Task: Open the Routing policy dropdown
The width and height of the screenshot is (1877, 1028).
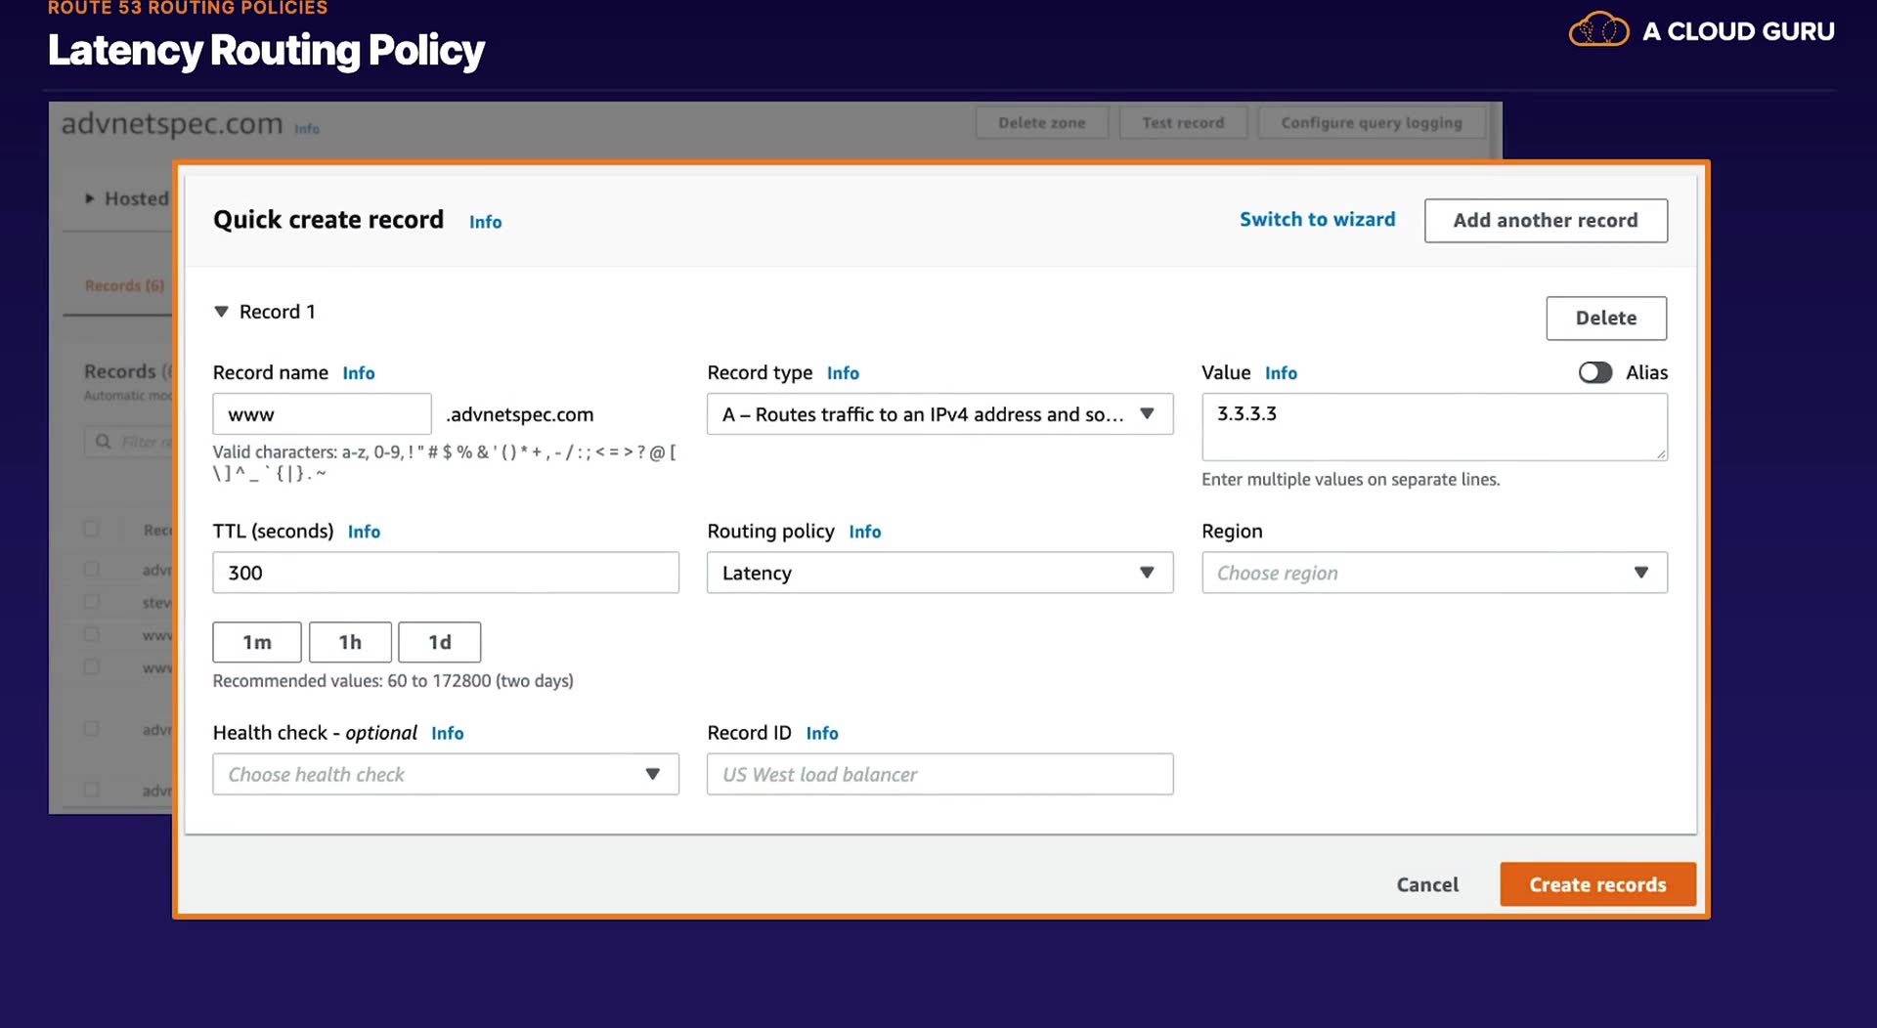Action: [x=939, y=573]
